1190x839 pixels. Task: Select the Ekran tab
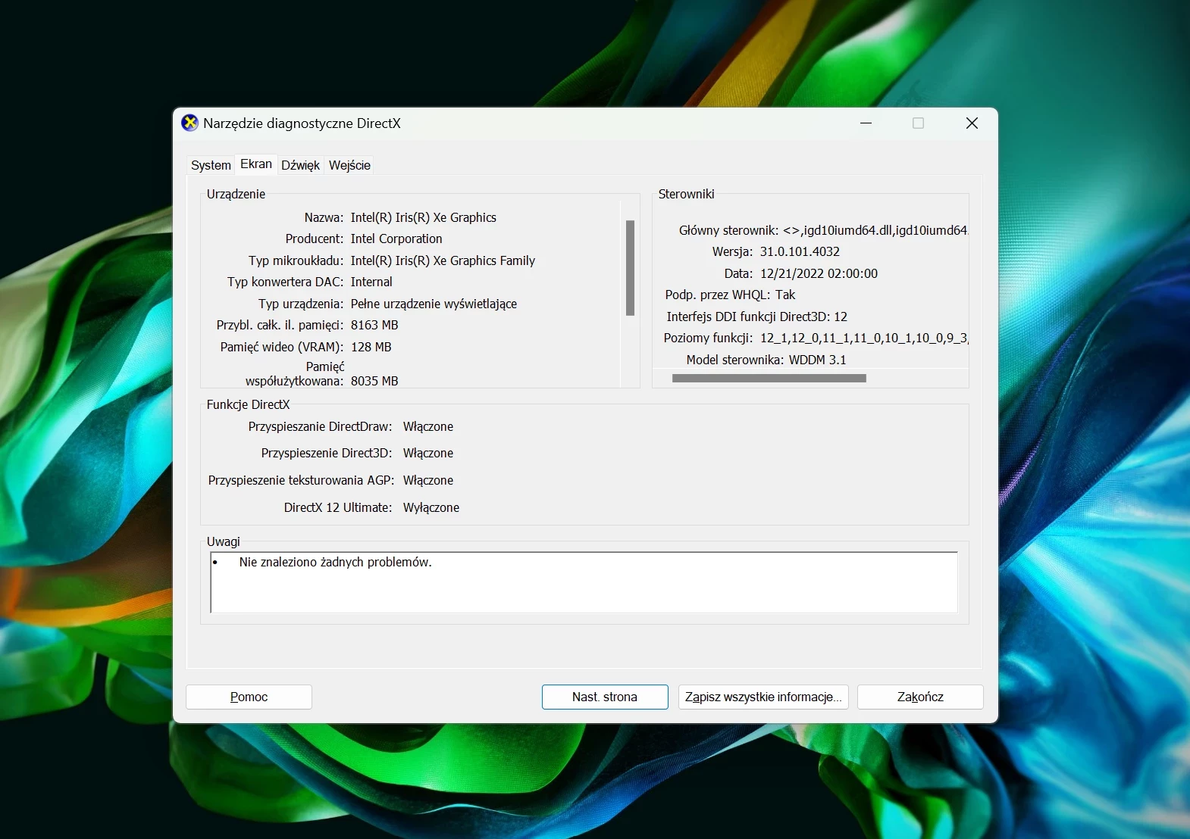click(x=256, y=164)
